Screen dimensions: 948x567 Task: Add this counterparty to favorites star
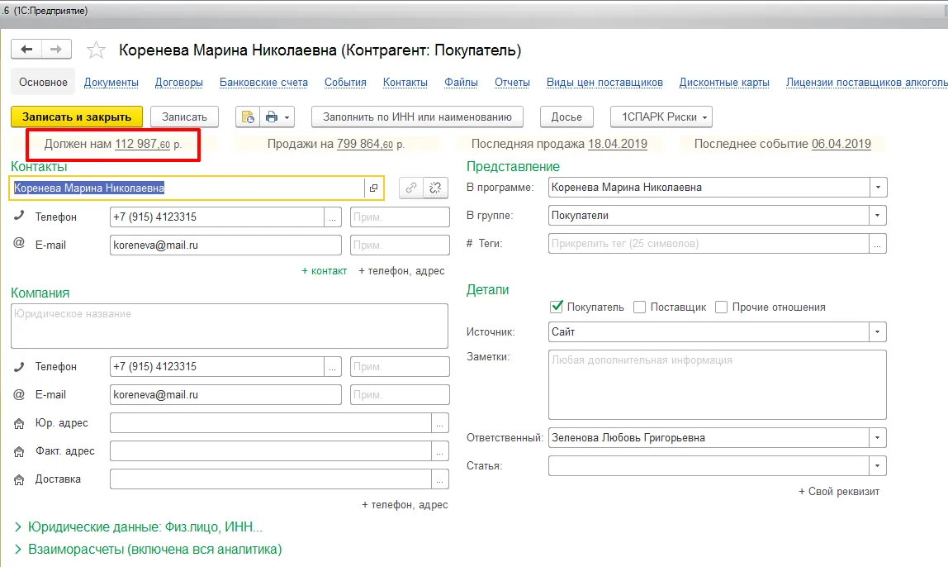pyautogui.click(x=97, y=50)
